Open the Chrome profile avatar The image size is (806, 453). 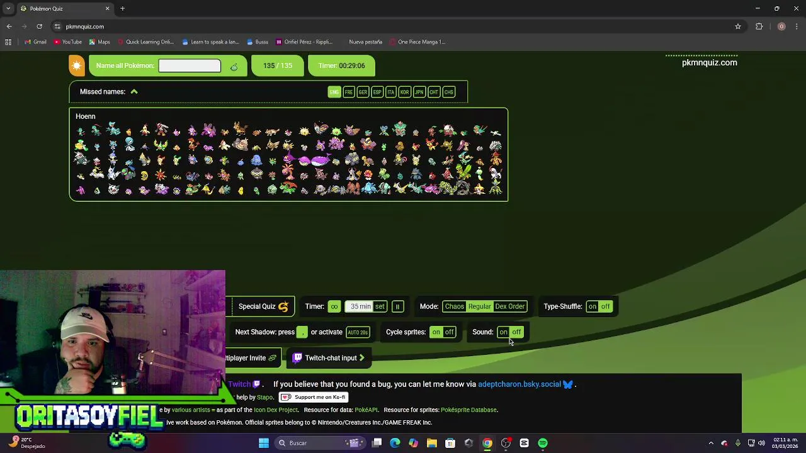coord(781,26)
